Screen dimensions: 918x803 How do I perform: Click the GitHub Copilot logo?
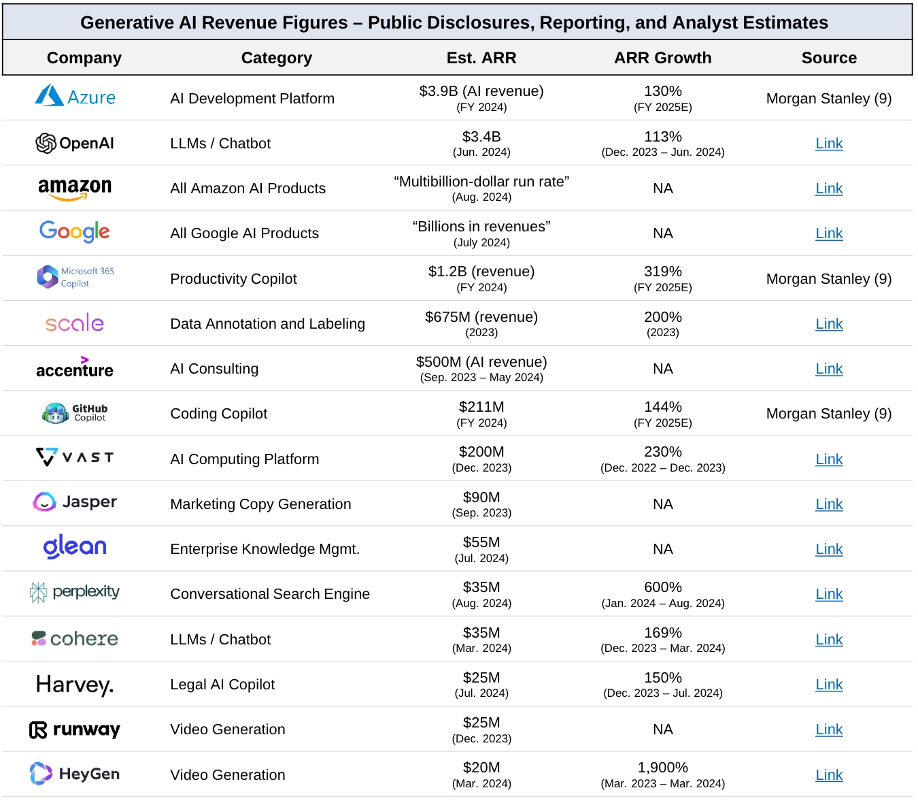pyautogui.click(x=75, y=413)
